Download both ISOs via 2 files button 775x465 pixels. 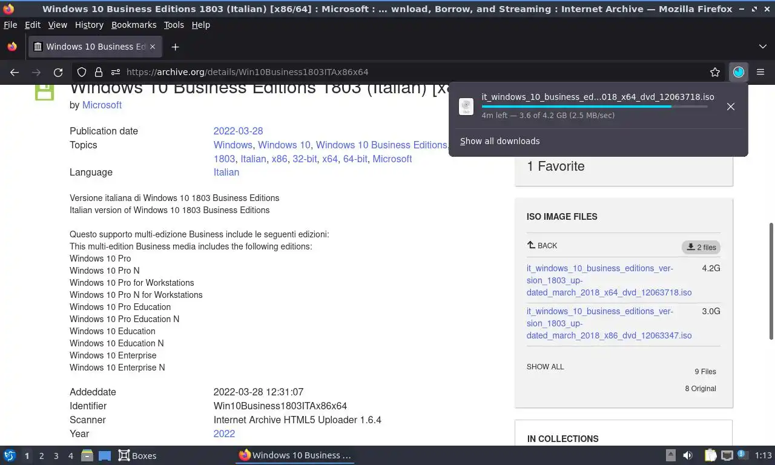pos(701,247)
